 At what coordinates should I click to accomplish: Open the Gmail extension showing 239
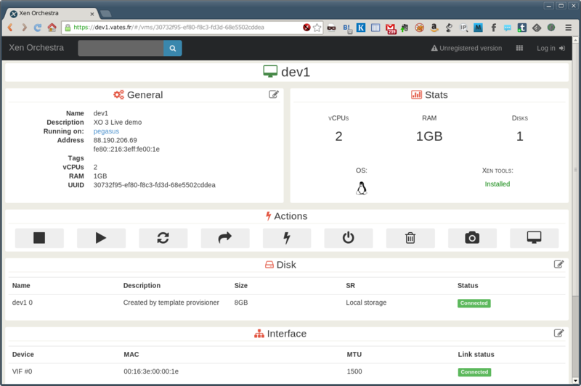click(391, 28)
